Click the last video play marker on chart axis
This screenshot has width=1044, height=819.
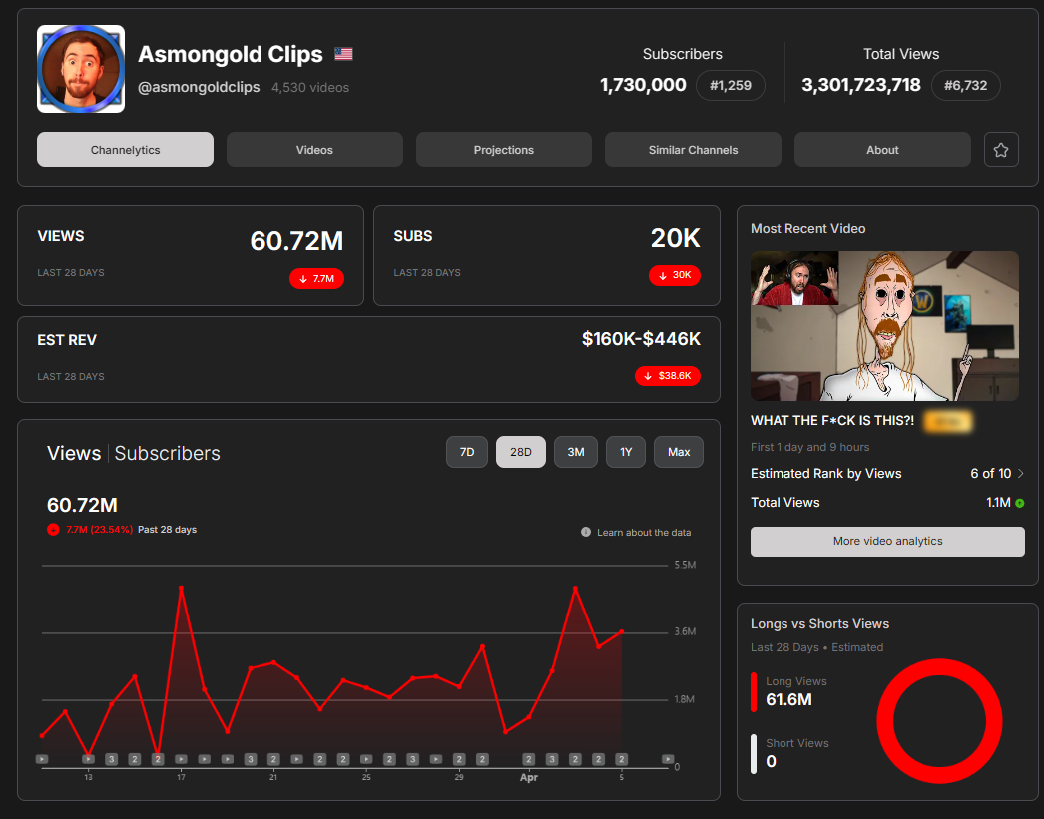[668, 759]
